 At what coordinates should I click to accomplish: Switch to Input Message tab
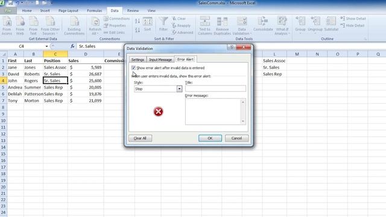[160, 60]
